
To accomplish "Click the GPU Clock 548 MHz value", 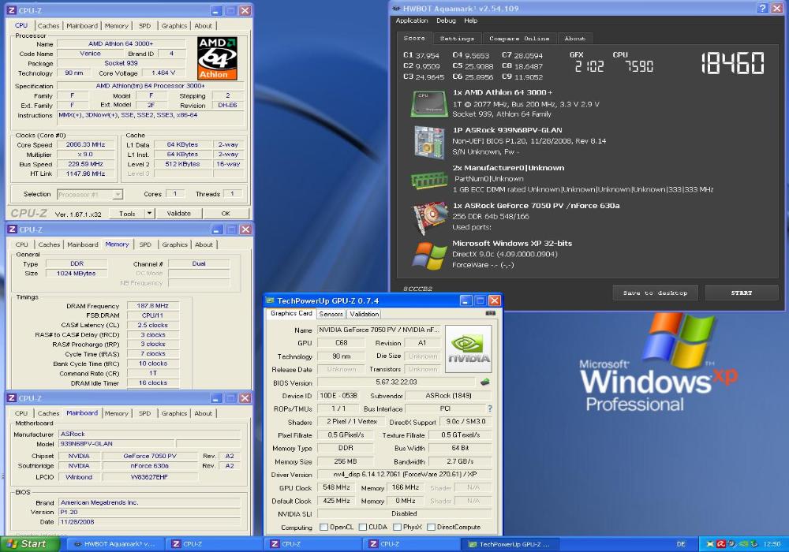I will coord(337,487).
